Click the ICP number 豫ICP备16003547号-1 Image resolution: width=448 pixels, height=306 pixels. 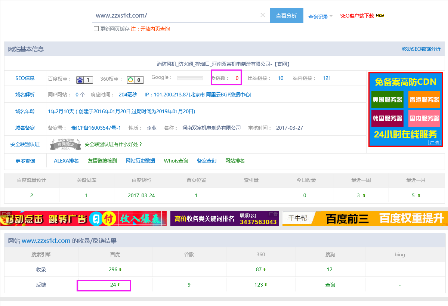click(96, 128)
